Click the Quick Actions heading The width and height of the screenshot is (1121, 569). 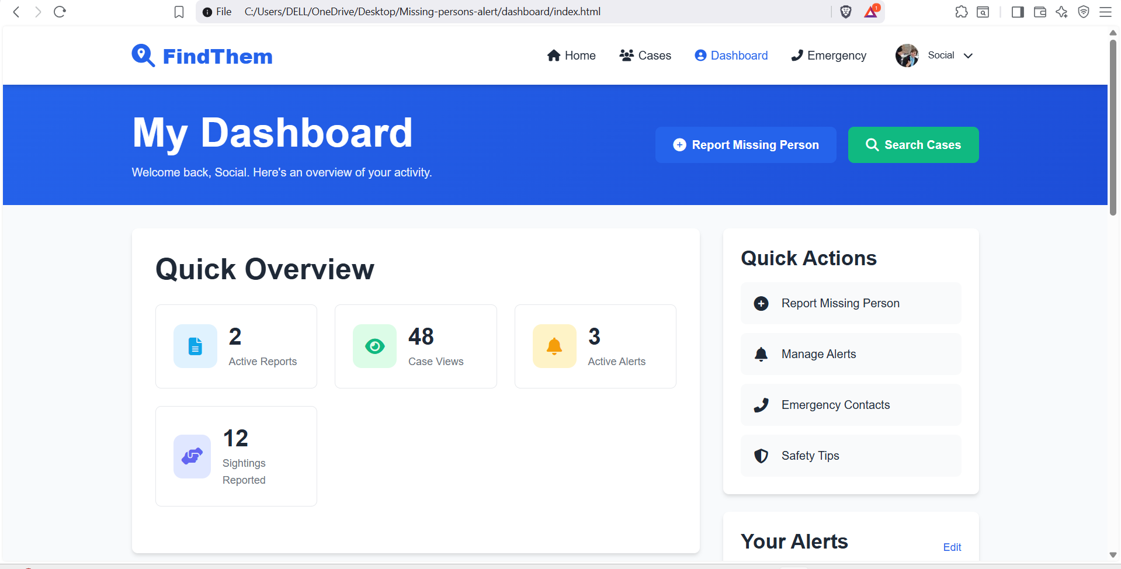808,258
